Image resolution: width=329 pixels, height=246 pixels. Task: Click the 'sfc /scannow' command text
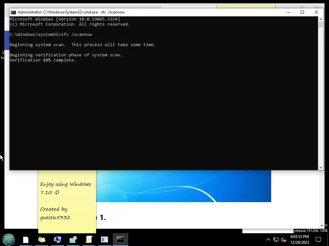click(76, 35)
